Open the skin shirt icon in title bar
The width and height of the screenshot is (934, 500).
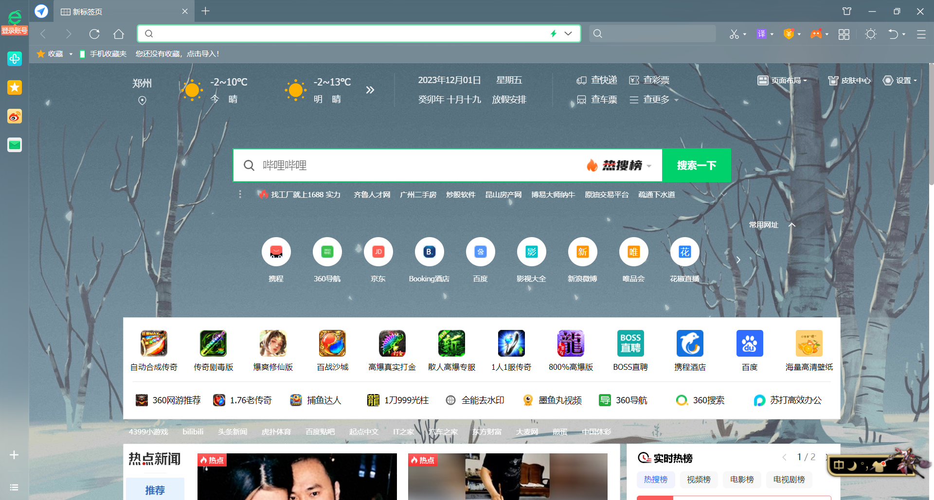(x=847, y=11)
